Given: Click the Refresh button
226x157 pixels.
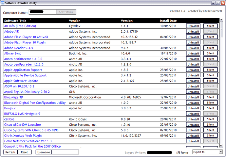Looking at the screenshot, I should click(10, 152).
